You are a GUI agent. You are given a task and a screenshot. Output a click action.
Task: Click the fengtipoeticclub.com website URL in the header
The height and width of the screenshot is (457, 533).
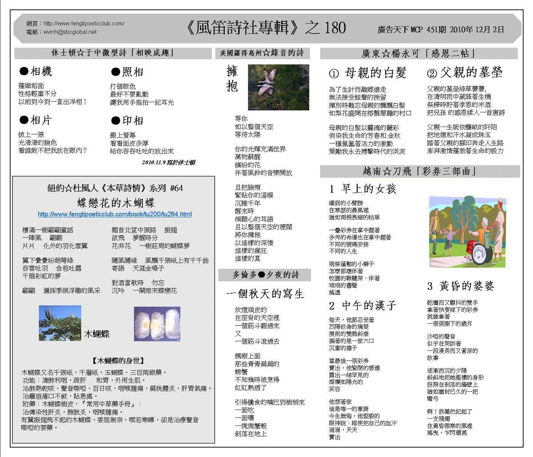click(84, 24)
